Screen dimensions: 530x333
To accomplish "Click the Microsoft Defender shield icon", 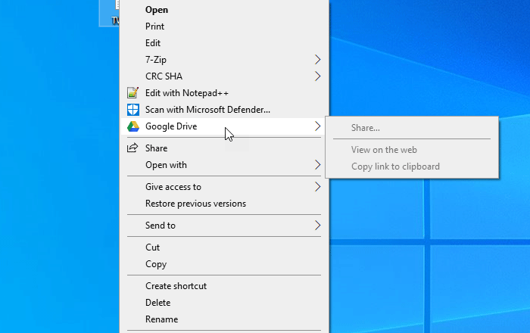I will [x=133, y=110].
